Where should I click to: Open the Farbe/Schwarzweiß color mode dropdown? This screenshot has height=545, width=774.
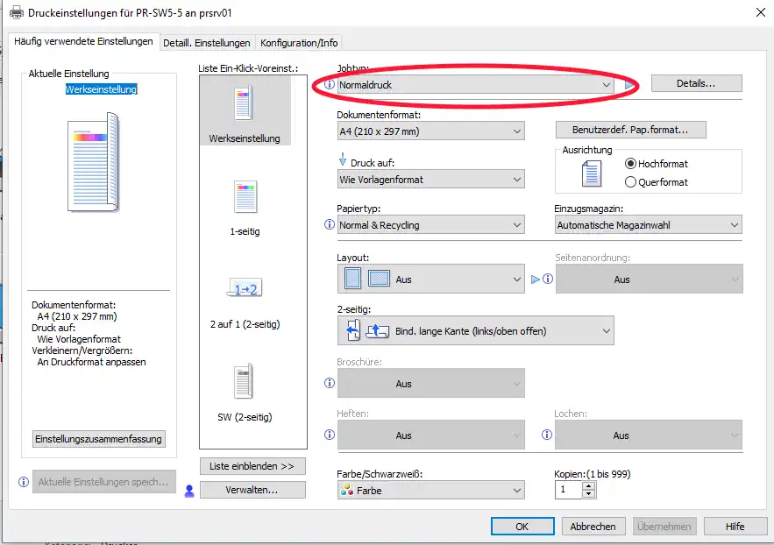coord(430,491)
